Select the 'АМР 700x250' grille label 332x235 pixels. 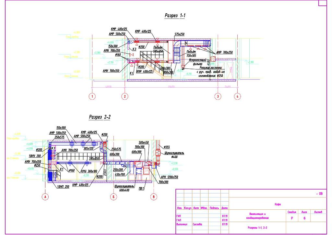point(224,52)
